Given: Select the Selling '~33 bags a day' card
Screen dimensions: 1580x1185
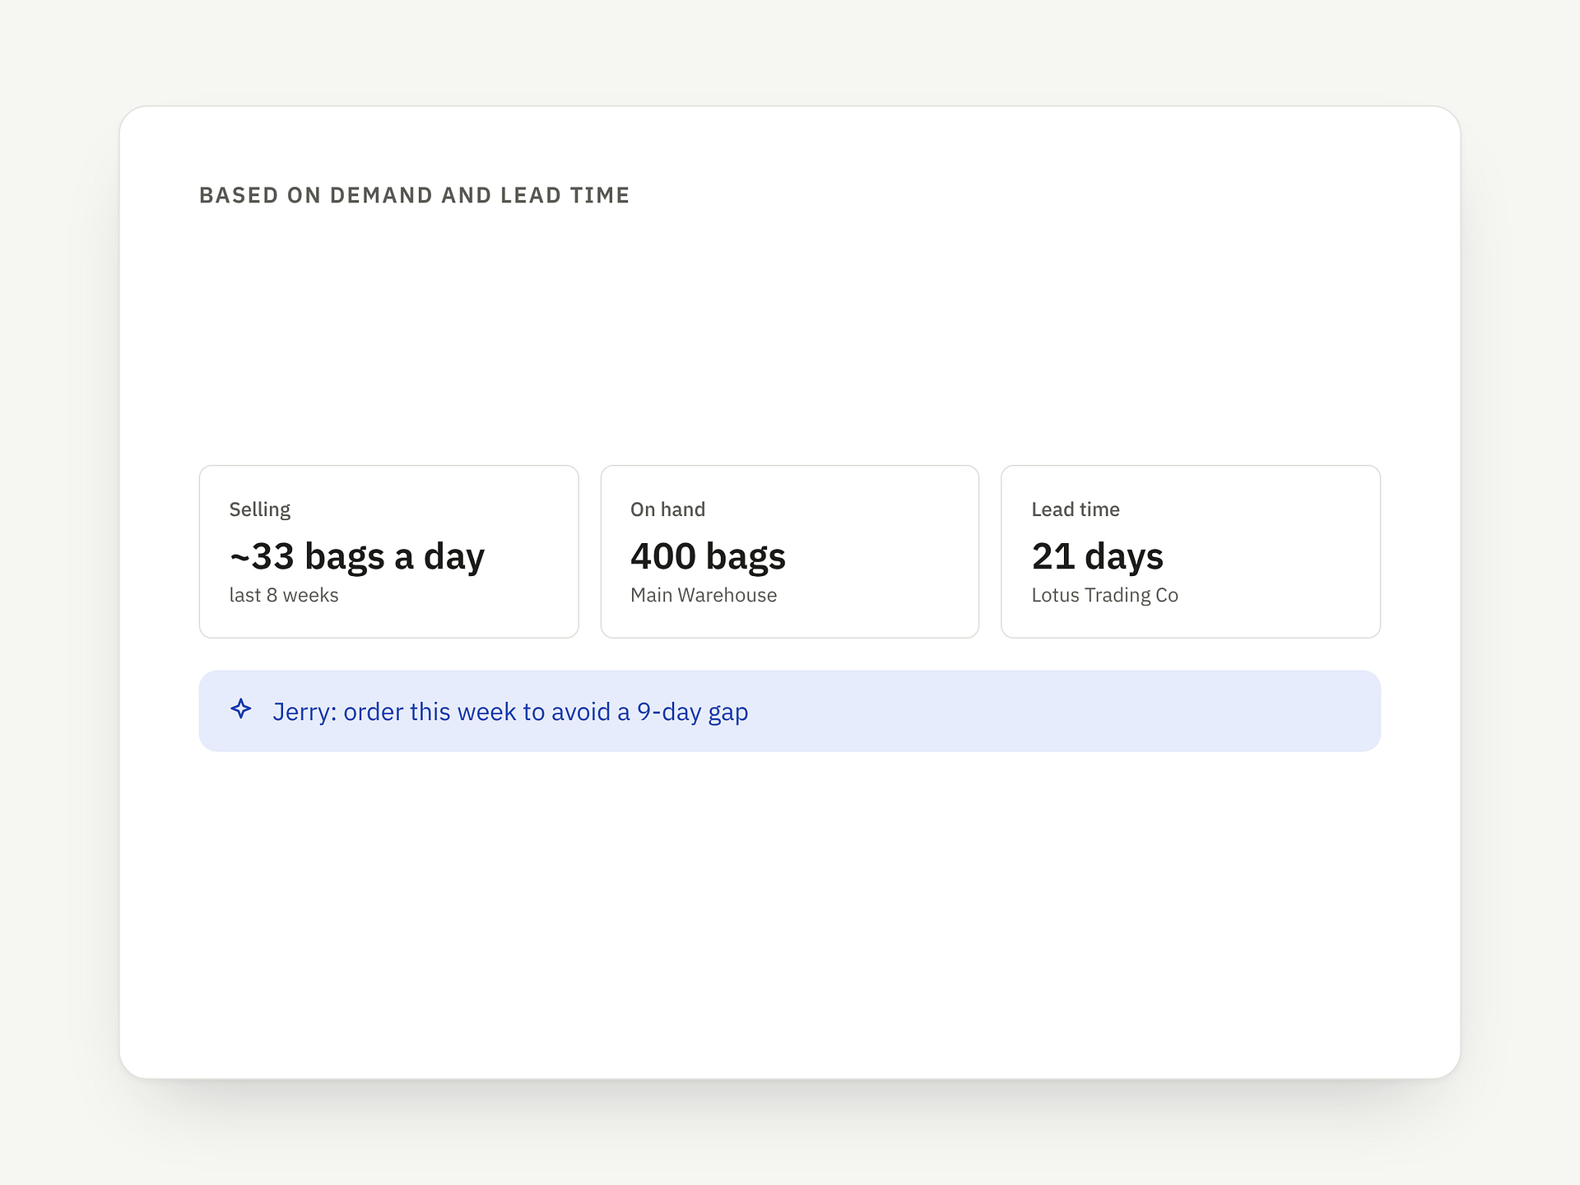Looking at the screenshot, I should tap(388, 551).
